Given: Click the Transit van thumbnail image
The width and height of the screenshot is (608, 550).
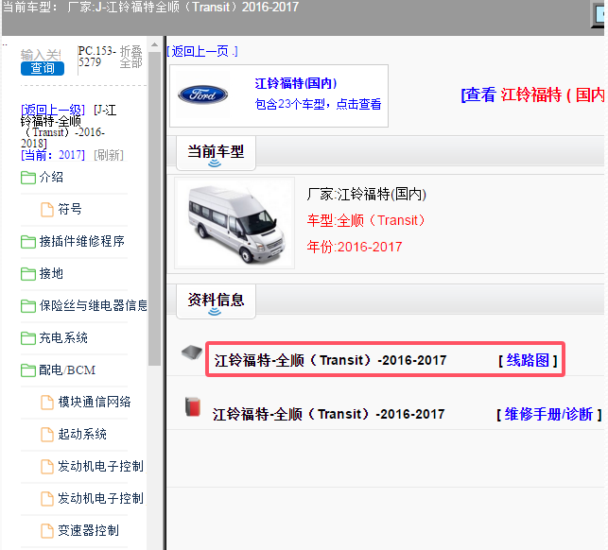Looking at the screenshot, I should [235, 223].
